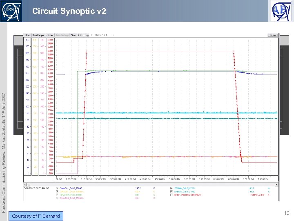Click the red current Y axis scale column

pos(50,106)
